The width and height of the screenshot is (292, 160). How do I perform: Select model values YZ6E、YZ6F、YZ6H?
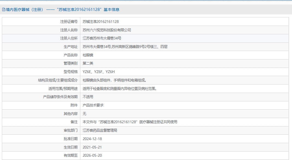click(x=99, y=72)
